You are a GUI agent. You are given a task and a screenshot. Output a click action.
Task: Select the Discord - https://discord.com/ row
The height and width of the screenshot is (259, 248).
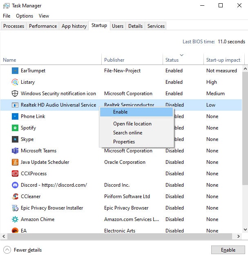[x=54, y=185]
